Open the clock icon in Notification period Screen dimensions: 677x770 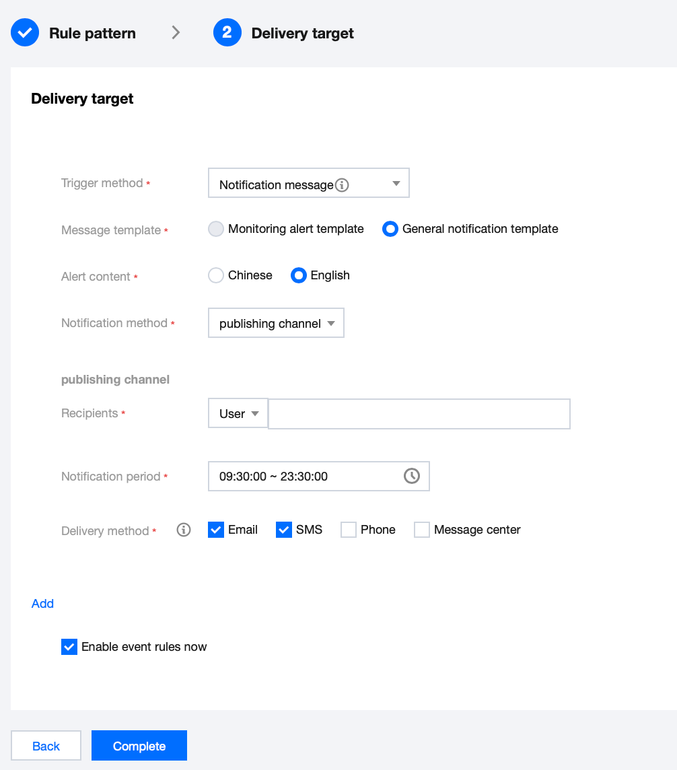(411, 476)
